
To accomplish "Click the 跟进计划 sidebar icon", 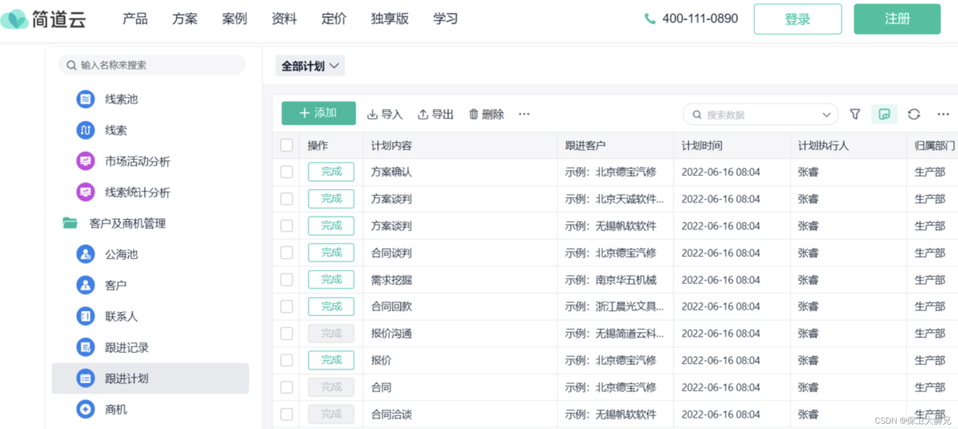I will tap(85, 378).
